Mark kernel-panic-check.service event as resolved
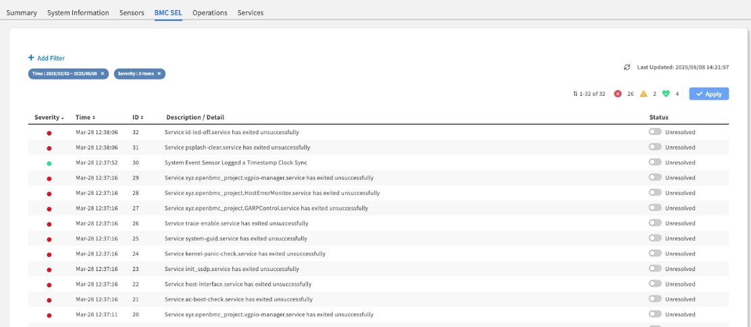Image resolution: width=751 pixels, height=327 pixels. [x=654, y=254]
